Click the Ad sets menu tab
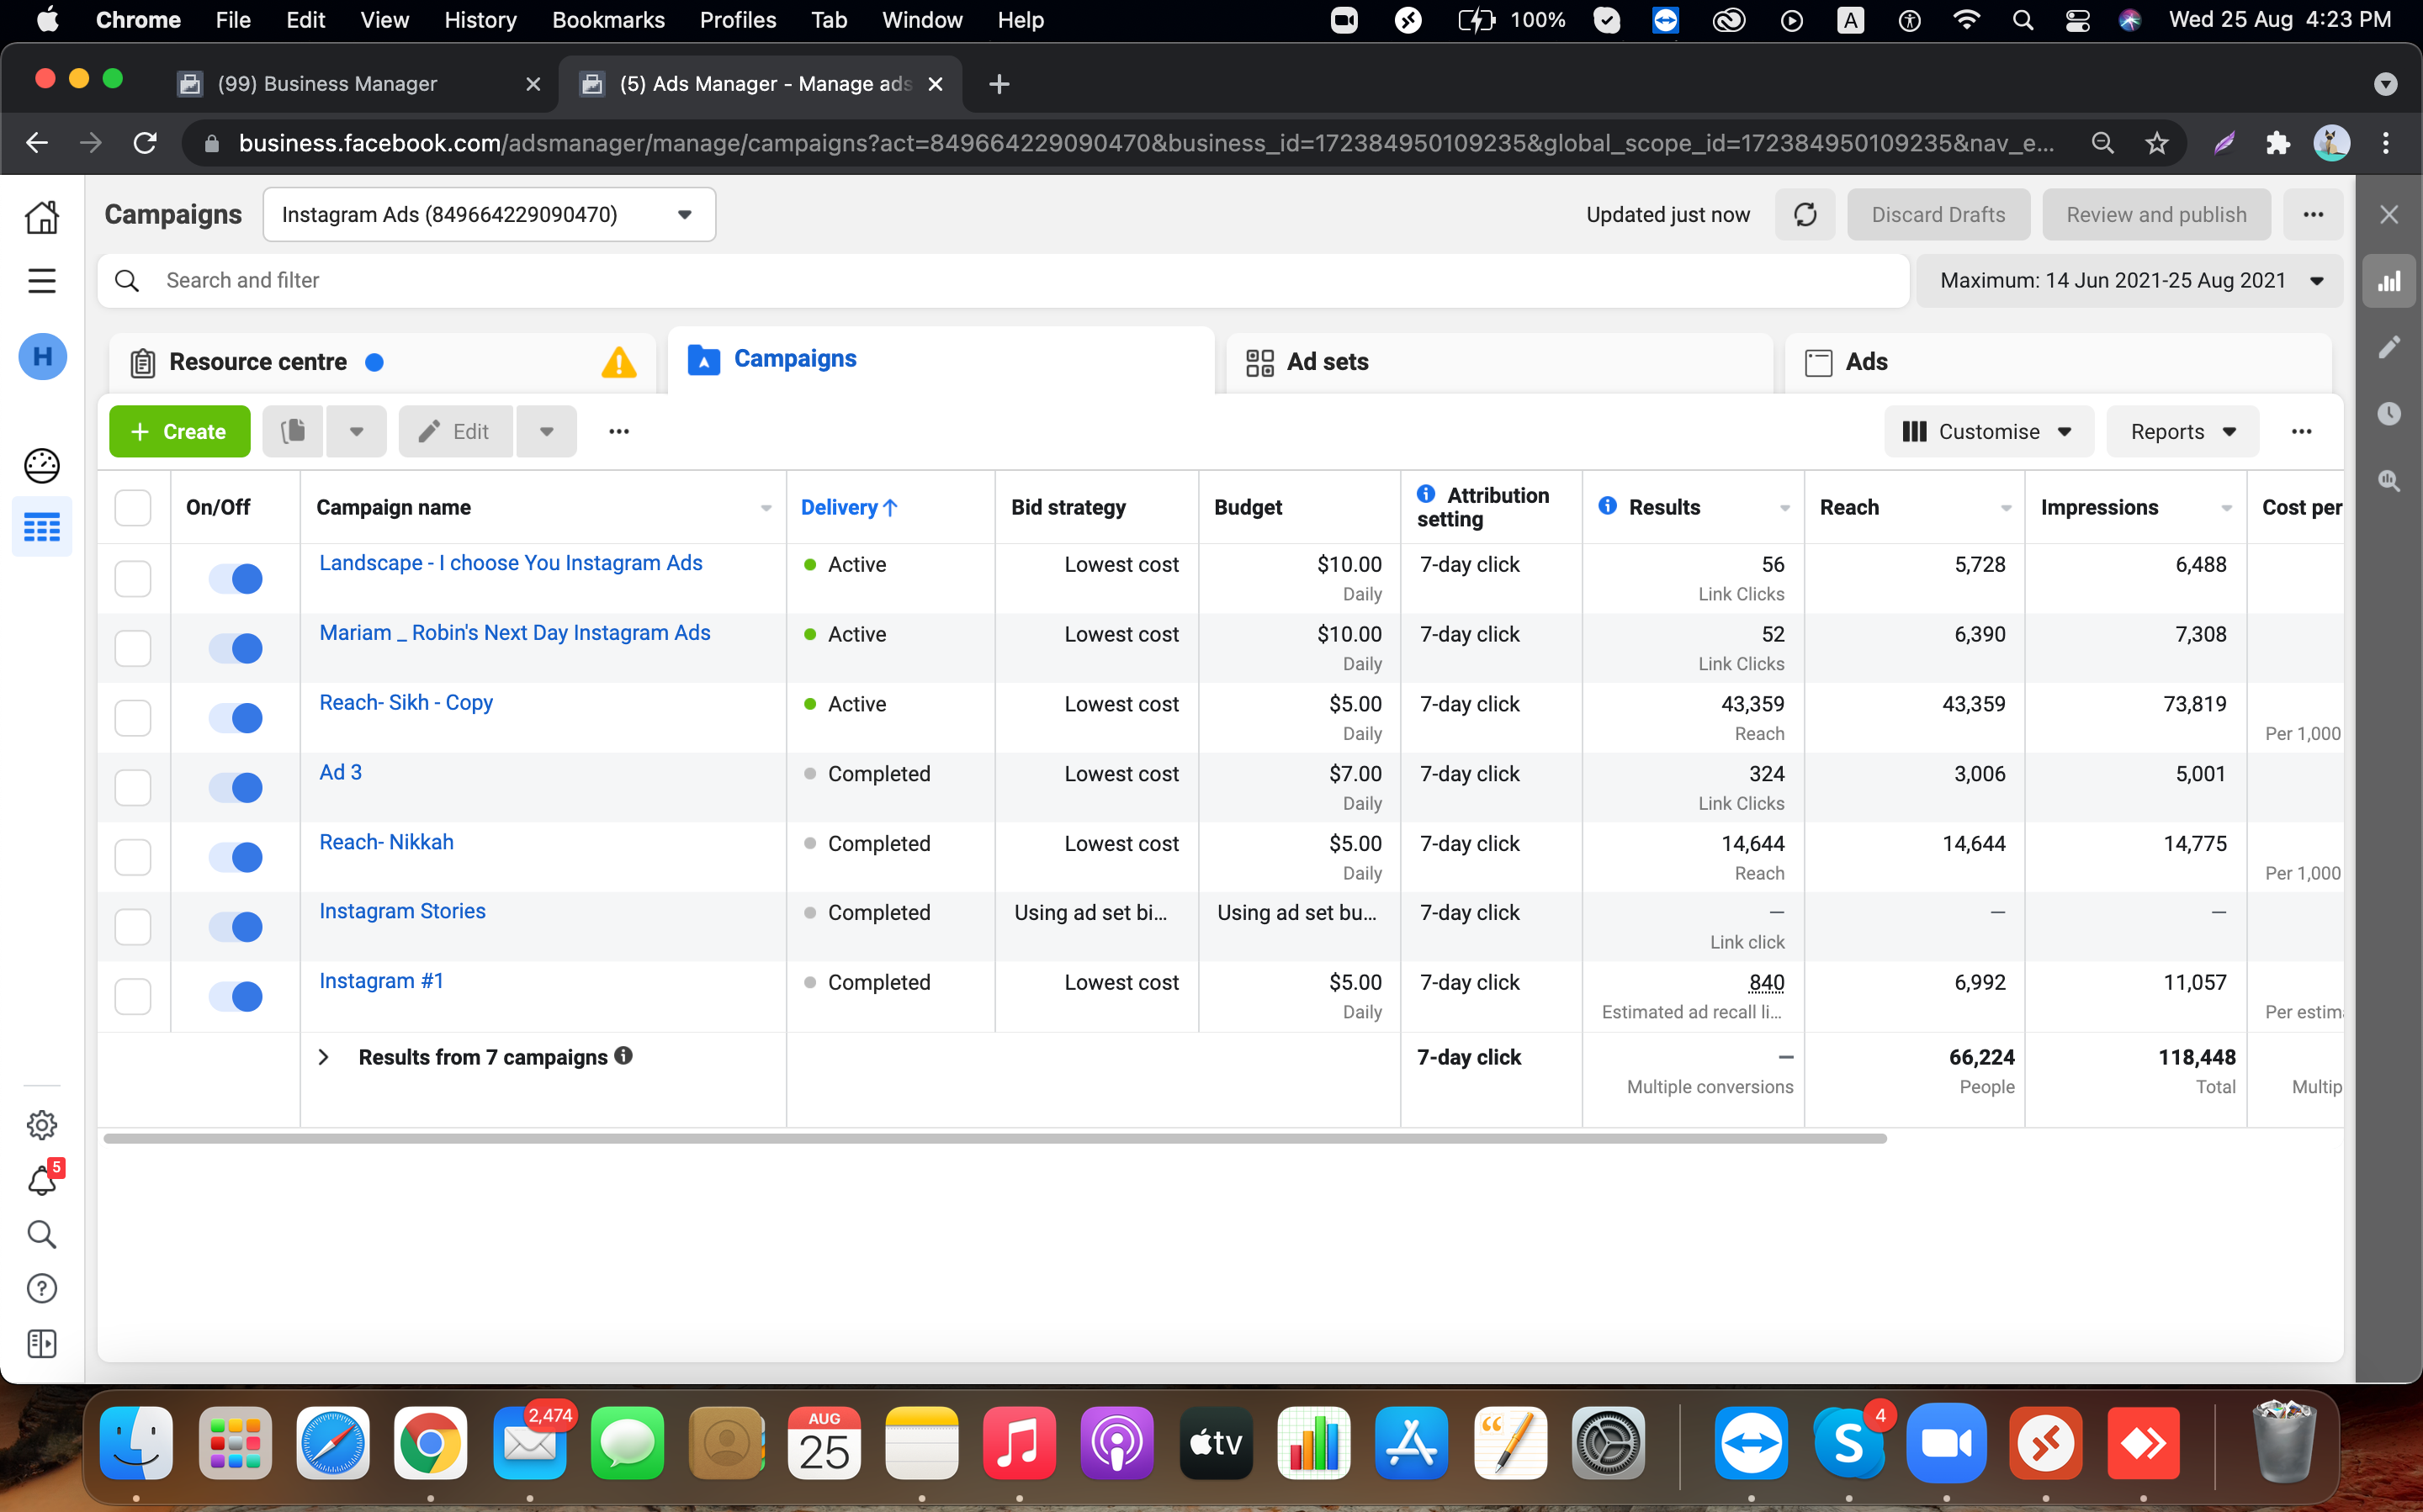 pyautogui.click(x=1326, y=361)
